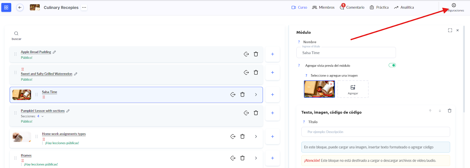470x168 pixels.
Task: Expand the module panel to fullscreen
Action: pos(450,30)
